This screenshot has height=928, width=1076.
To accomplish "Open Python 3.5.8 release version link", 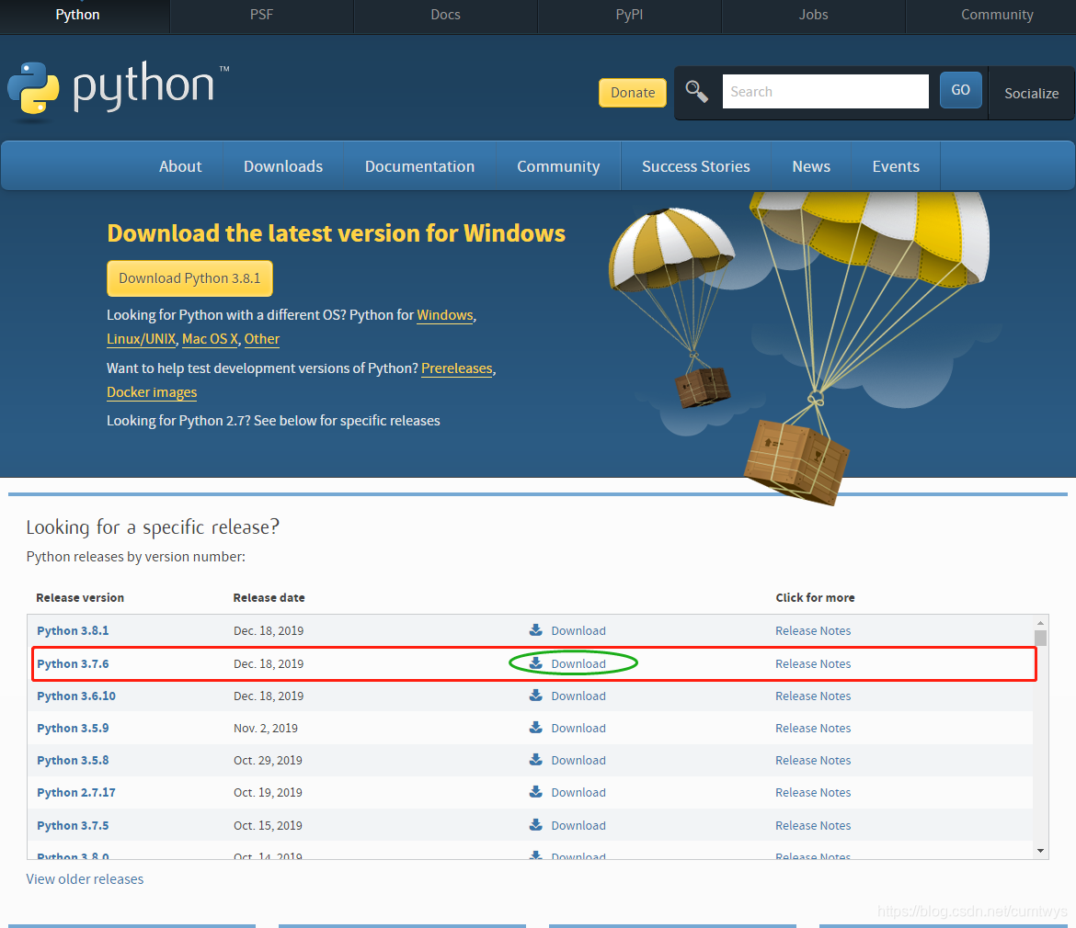I will click(x=73, y=760).
